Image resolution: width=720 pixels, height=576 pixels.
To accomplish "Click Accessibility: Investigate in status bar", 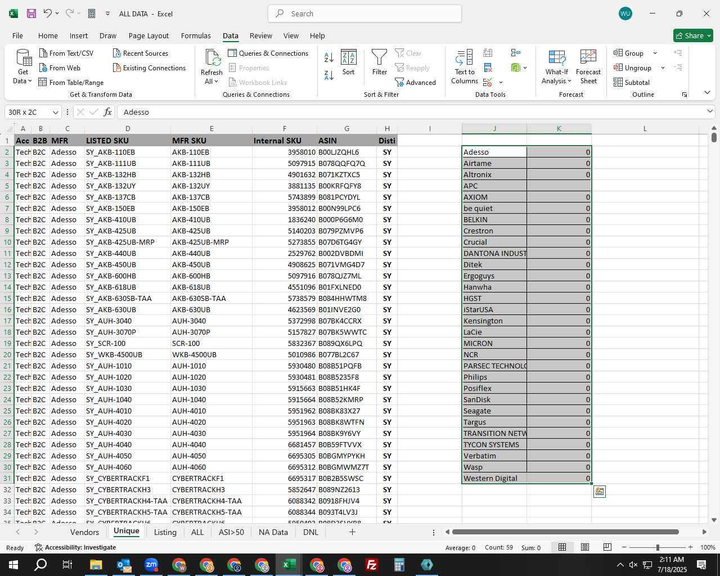I will pos(75,547).
